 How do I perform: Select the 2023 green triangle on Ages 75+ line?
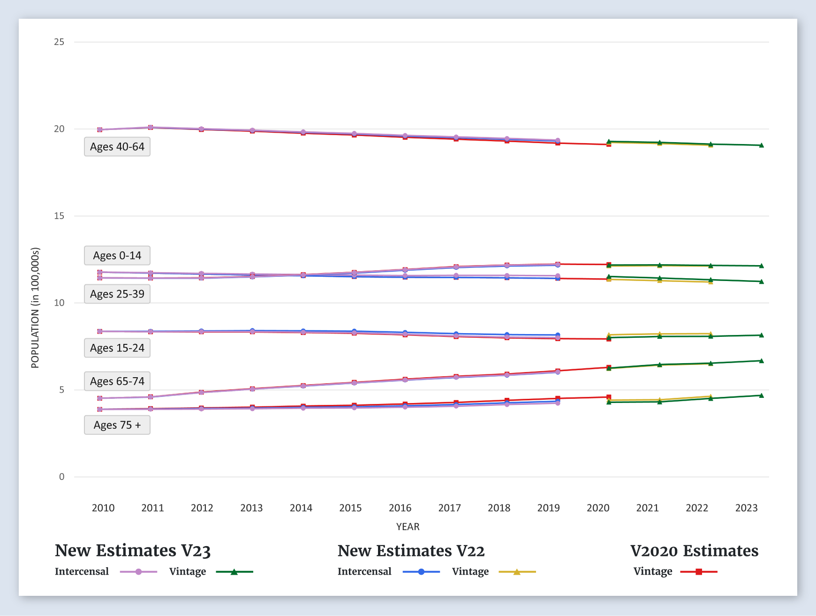pos(761,395)
